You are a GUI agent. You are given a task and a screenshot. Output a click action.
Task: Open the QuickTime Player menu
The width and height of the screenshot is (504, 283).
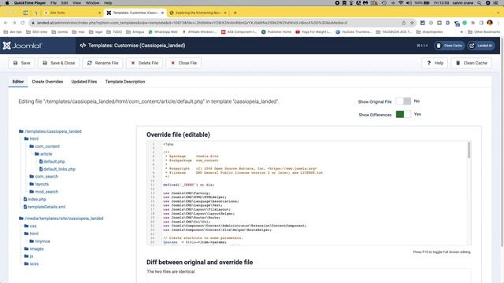click(30, 3)
